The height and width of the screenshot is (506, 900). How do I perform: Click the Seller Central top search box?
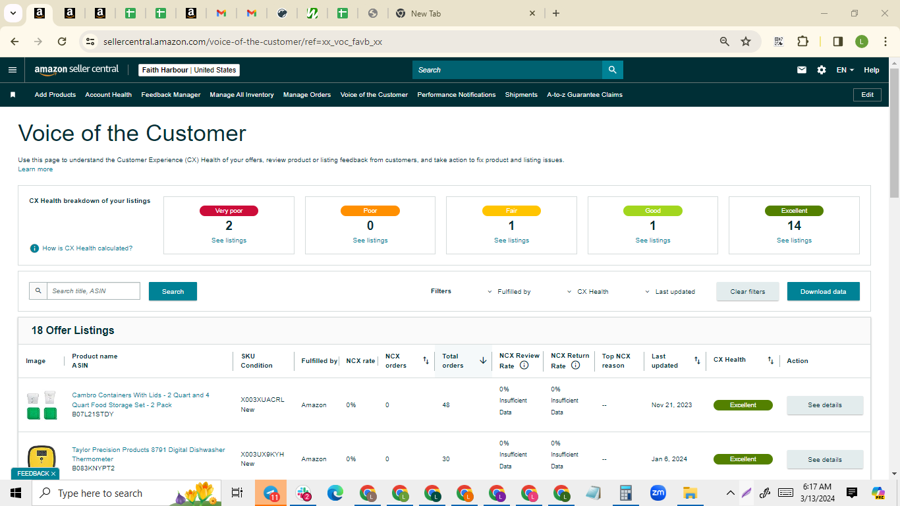click(507, 70)
